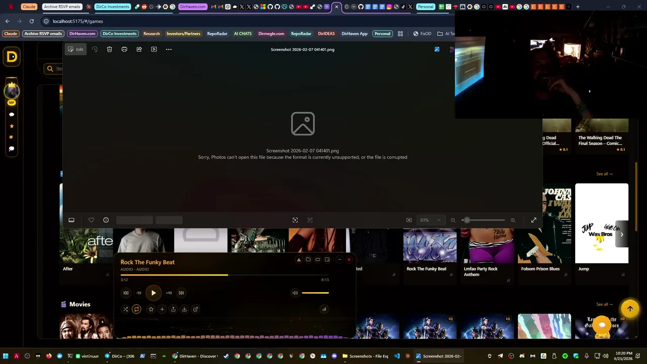Toggle shuffle in audio player
This screenshot has height=364, width=647.
125,309
